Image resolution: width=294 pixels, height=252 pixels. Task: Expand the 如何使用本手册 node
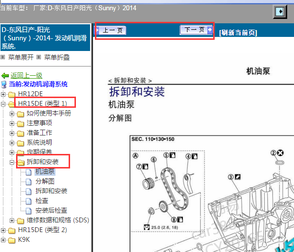click(12, 114)
